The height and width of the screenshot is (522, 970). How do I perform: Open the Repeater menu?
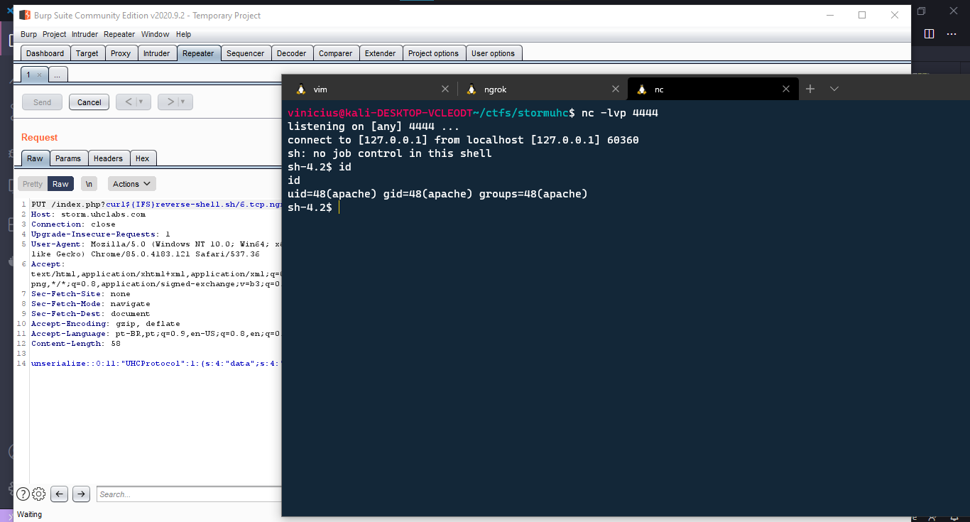[x=119, y=34]
